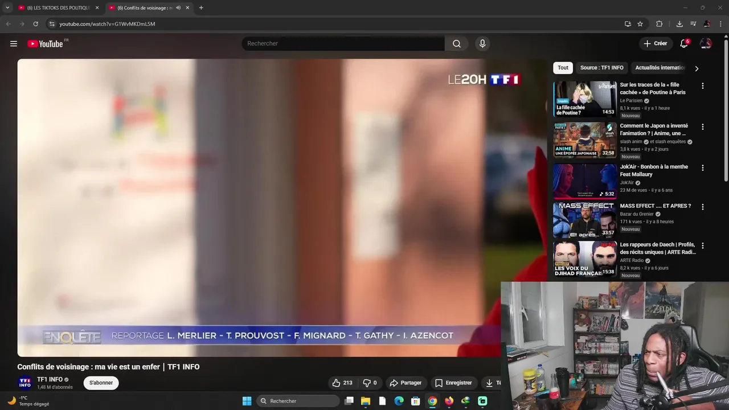This screenshot has height=410, width=729.
Task: Select Actualités internationales chip
Action: [x=660, y=68]
